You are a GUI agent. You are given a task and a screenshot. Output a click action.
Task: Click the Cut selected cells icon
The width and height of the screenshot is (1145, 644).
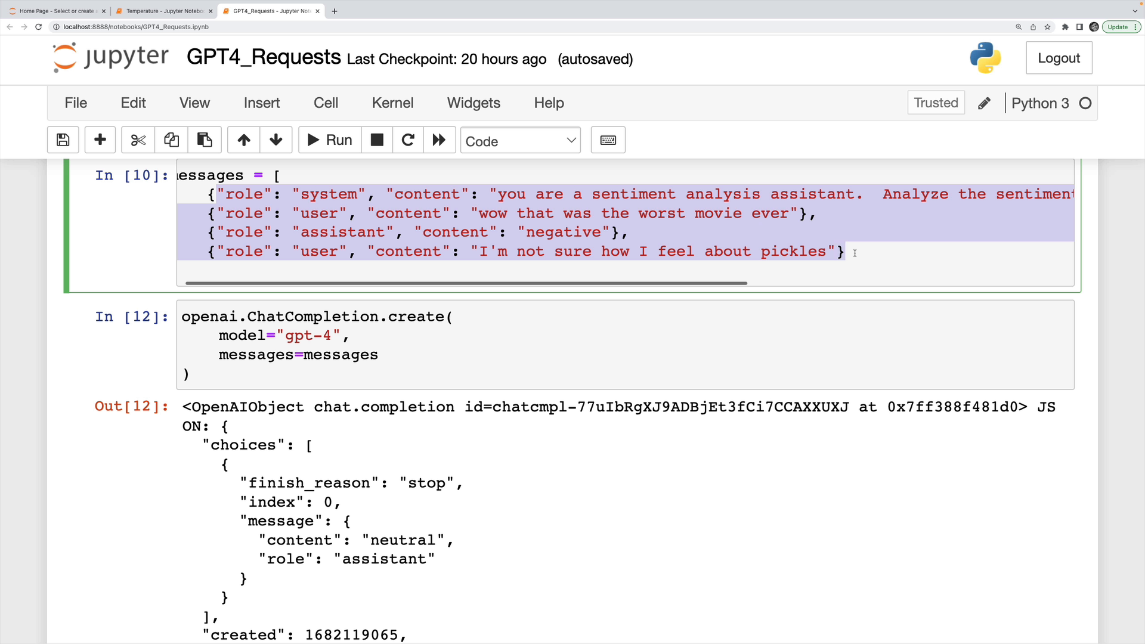(x=138, y=141)
